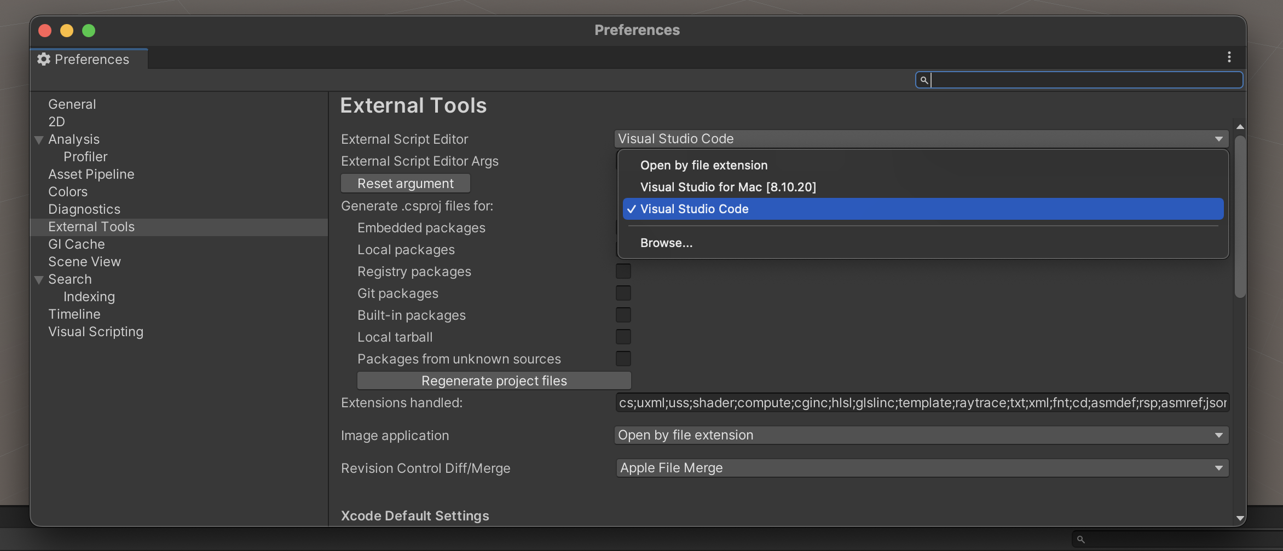Open the Diagnostics preferences
Viewport: 1283px width, 551px height.
[84, 209]
